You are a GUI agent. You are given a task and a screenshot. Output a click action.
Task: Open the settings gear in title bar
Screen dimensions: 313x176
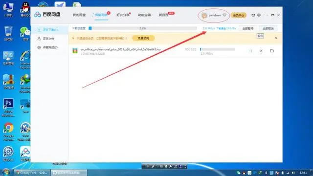(259, 15)
